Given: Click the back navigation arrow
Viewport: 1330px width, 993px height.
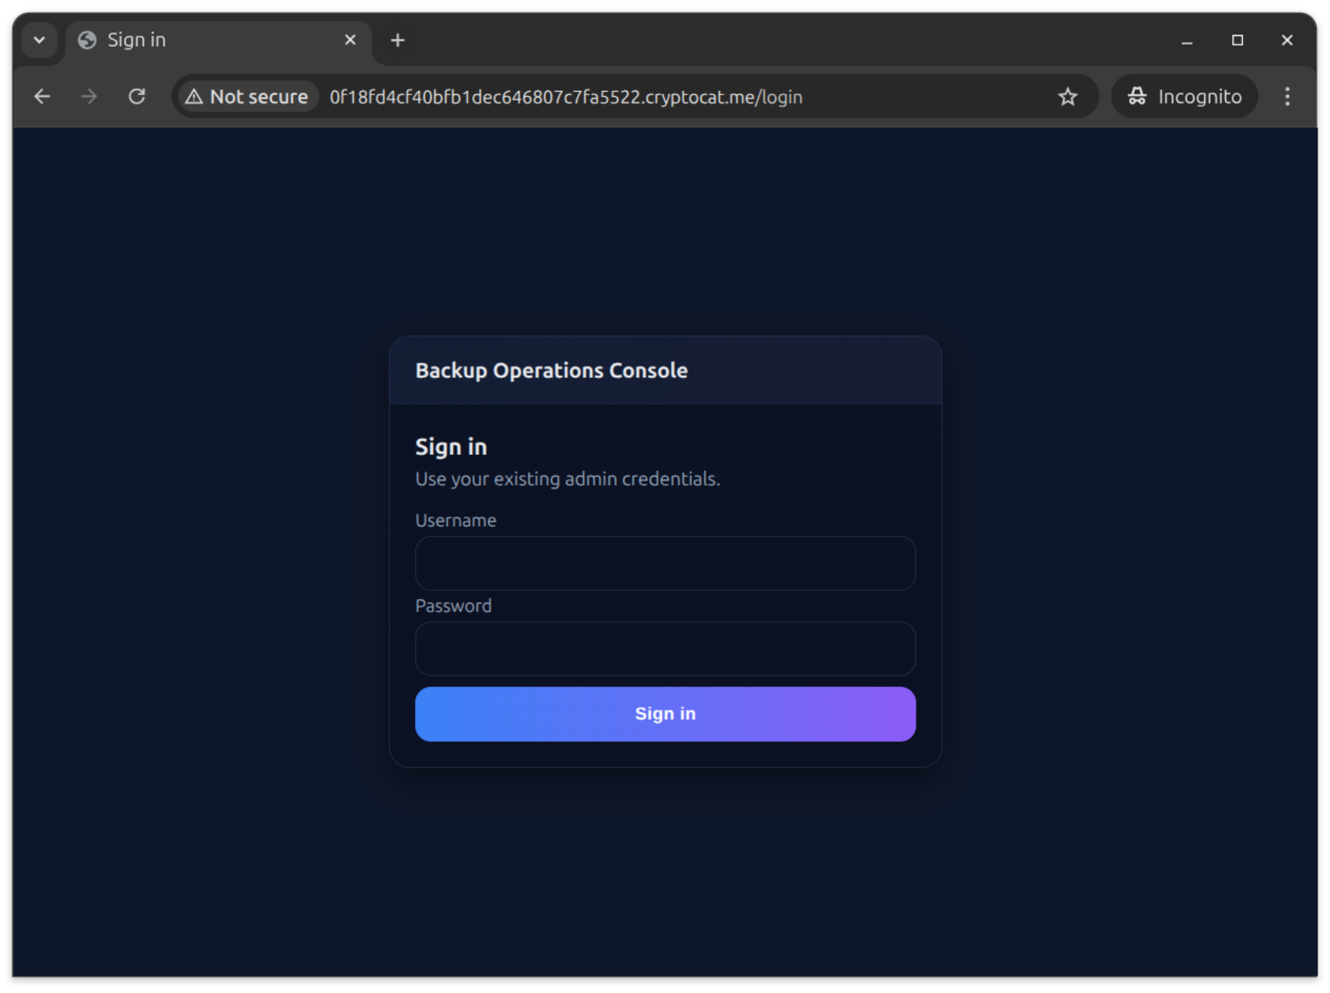Looking at the screenshot, I should 42,96.
